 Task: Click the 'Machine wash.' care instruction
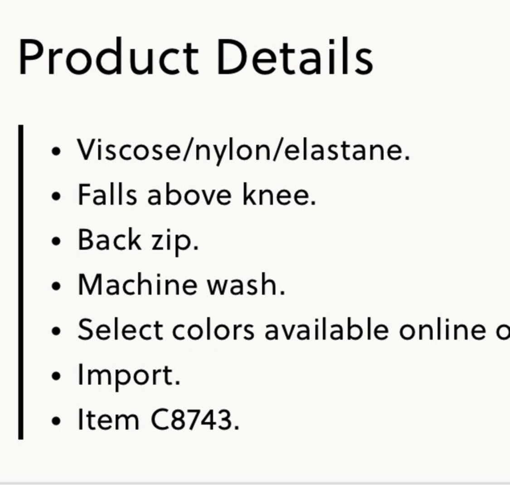(181, 285)
